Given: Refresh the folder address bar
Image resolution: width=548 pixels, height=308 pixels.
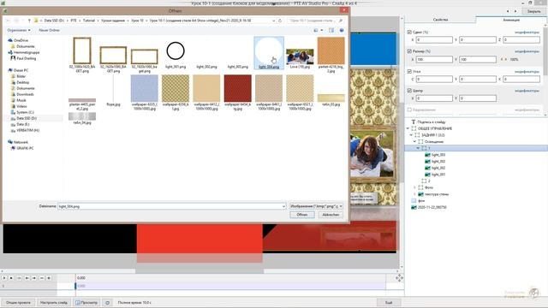Looking at the screenshot, I should tap(280, 21).
